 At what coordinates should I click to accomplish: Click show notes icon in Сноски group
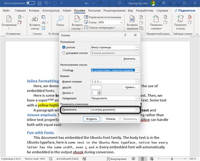point(43,28)
